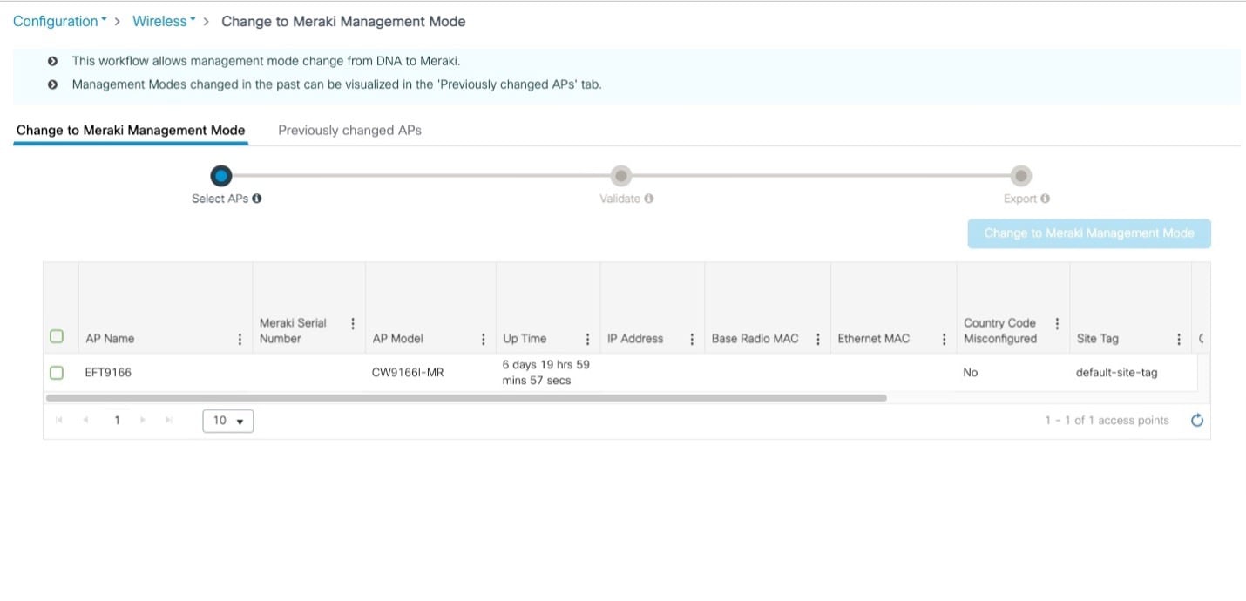The image size is (1246, 601).
Task: Click Change to Meraki Management Mode button
Action: click(x=1089, y=233)
